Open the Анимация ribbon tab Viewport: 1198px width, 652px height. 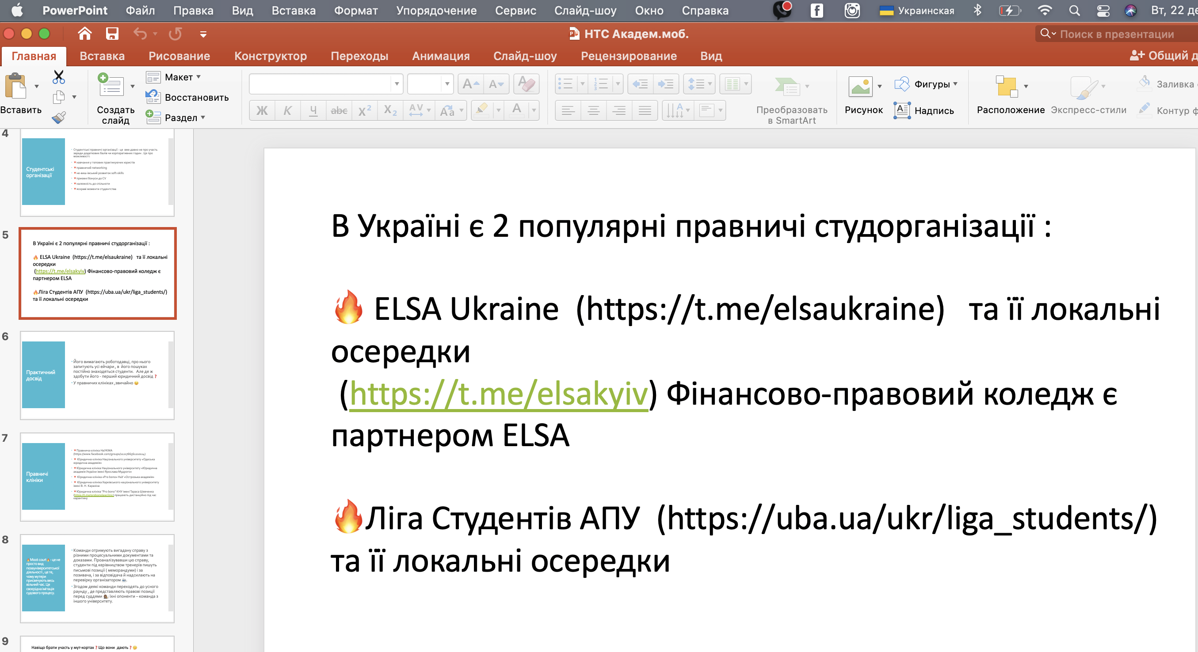coord(441,56)
